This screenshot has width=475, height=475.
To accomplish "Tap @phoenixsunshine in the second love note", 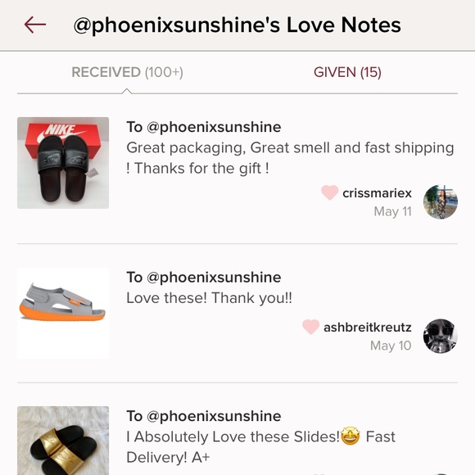I will tap(214, 277).
